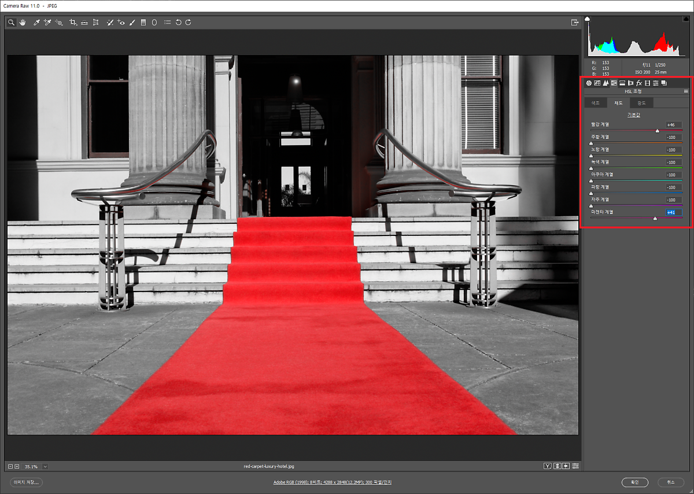Click the 빨강 계열 (Reds) saturation slider handle
Screen dimensions: 694x494
[657, 131]
